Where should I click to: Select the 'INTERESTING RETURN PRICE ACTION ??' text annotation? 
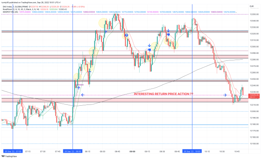(163, 94)
